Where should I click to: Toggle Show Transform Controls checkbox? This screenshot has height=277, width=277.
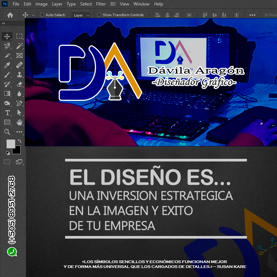click(99, 15)
